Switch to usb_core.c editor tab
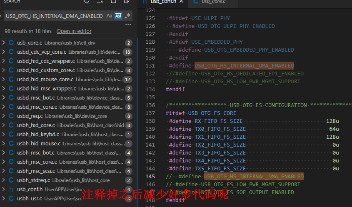This screenshot has height=207, width=352. tap(213, 2)
